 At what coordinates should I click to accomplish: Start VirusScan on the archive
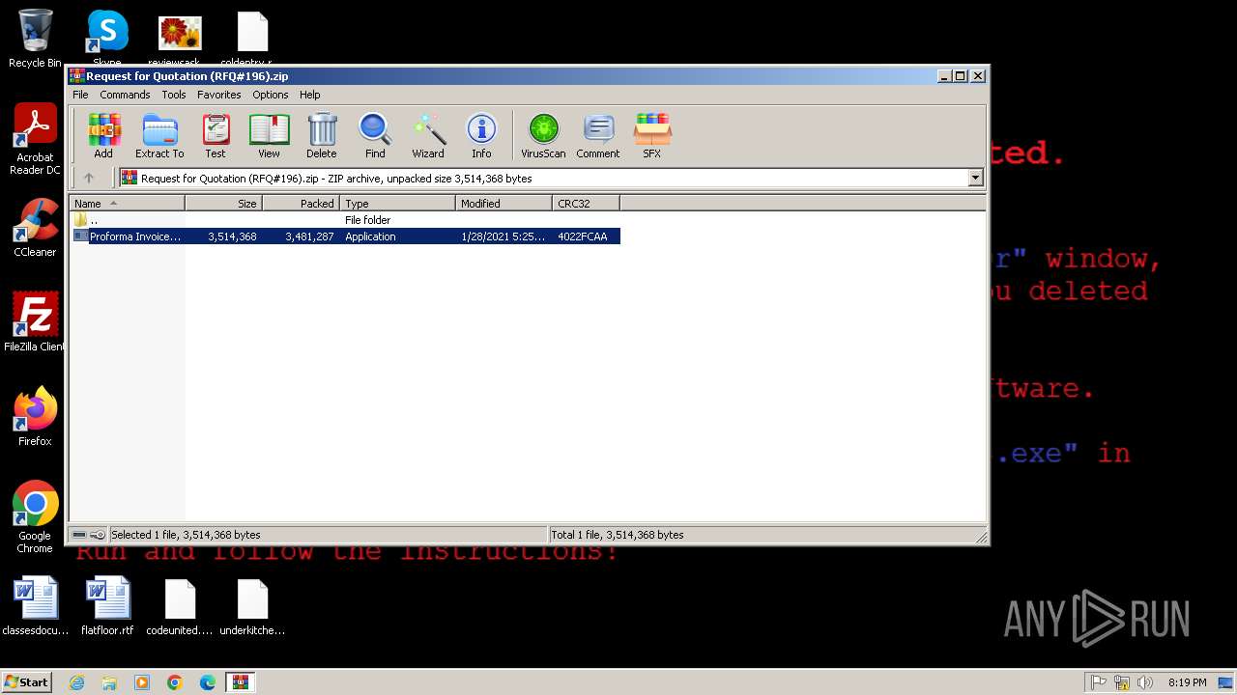[x=543, y=135]
